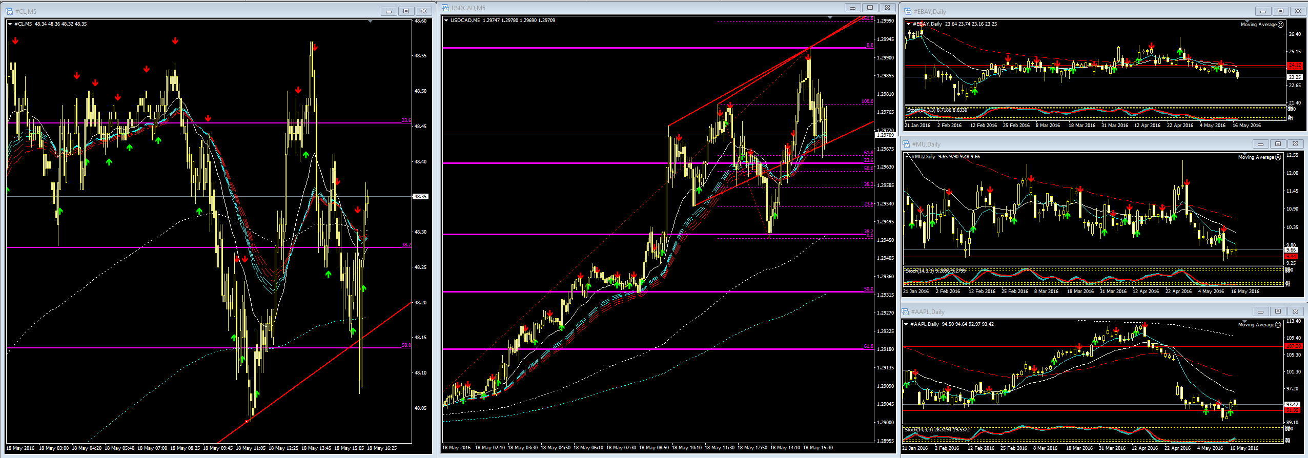Click the 18 May 11:05 time label in CL chart
Image resolution: width=1308 pixels, height=458 pixels.
(251, 448)
